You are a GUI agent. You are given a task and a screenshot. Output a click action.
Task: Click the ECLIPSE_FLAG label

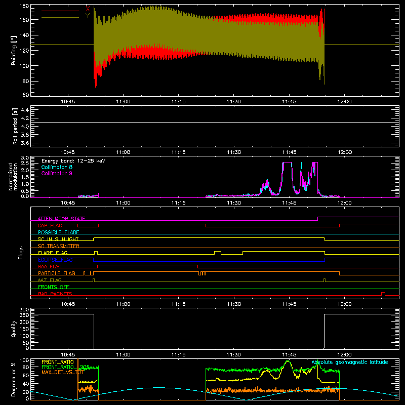coord(55,260)
